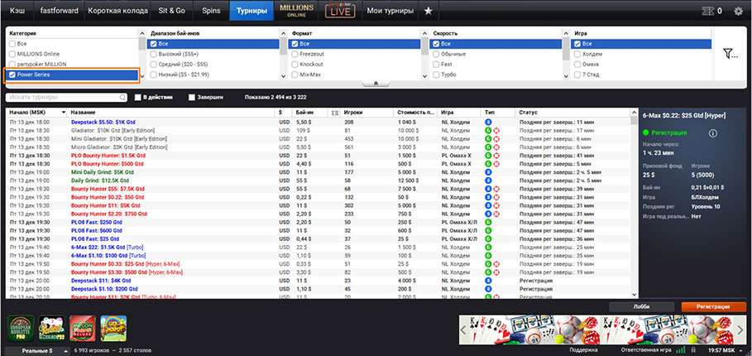Click the lock icon in the status bar

click(x=693, y=350)
